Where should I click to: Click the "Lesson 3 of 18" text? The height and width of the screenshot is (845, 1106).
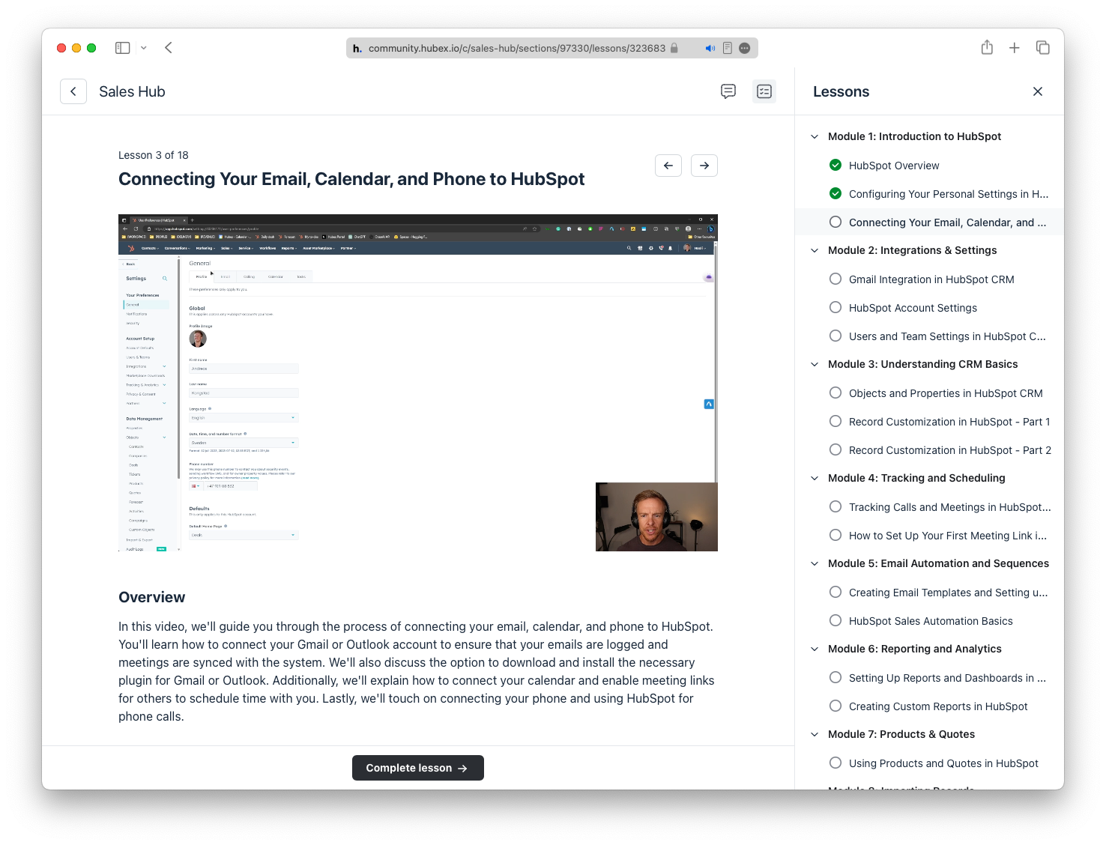coord(154,155)
